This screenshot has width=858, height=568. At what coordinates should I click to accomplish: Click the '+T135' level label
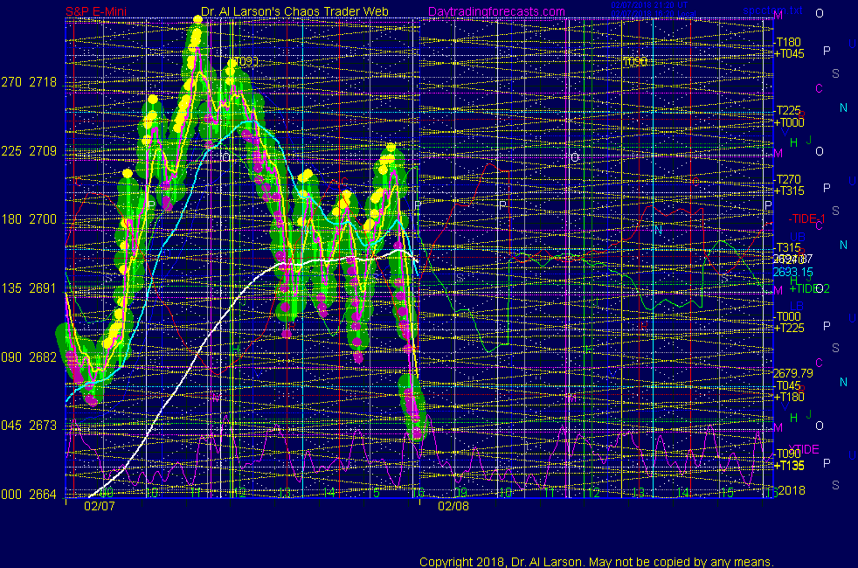(x=789, y=467)
